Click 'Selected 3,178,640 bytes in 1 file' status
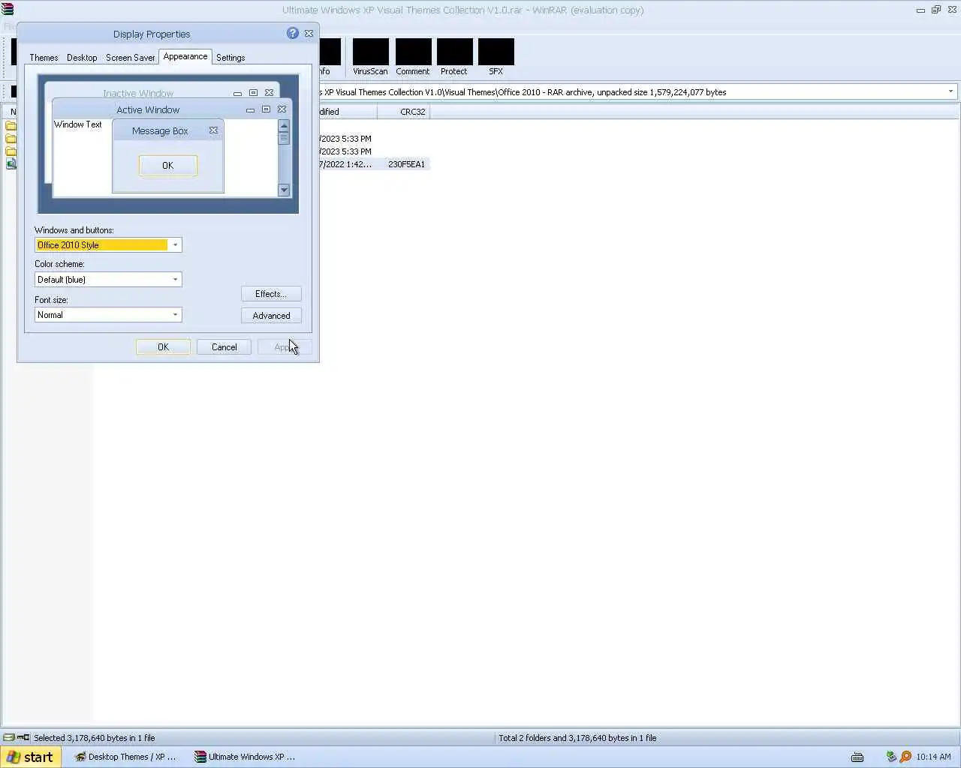The image size is (961, 768). point(95,738)
